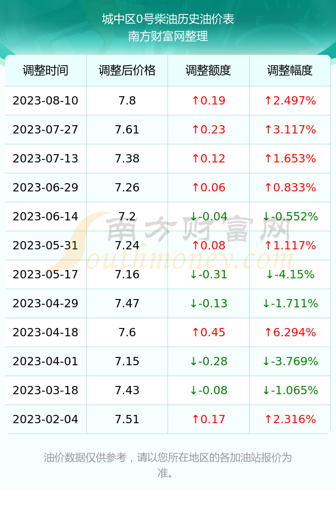336x507 pixels.
Task: Select the 2023-08-10 date cell
Action: (x=45, y=100)
